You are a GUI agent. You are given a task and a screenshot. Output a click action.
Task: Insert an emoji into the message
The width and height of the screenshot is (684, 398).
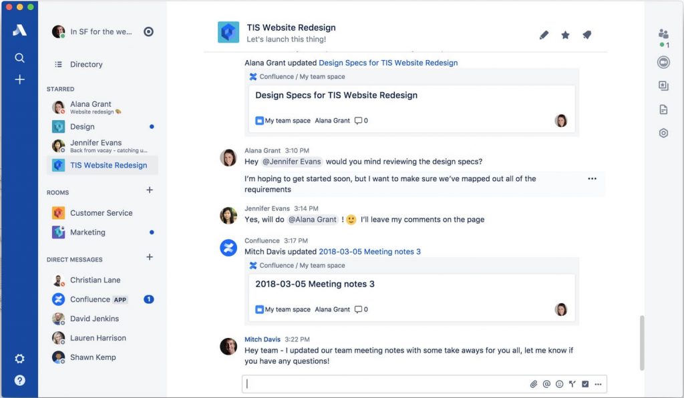coord(560,384)
